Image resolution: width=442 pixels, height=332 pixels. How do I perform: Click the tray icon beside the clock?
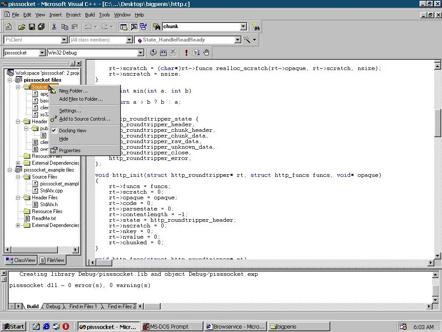coord(404,327)
